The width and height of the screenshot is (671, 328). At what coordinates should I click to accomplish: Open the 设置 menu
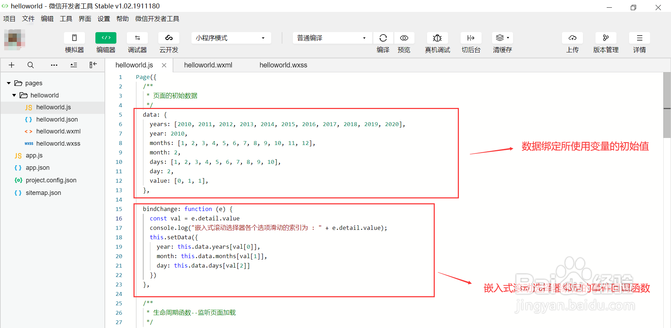(x=104, y=19)
